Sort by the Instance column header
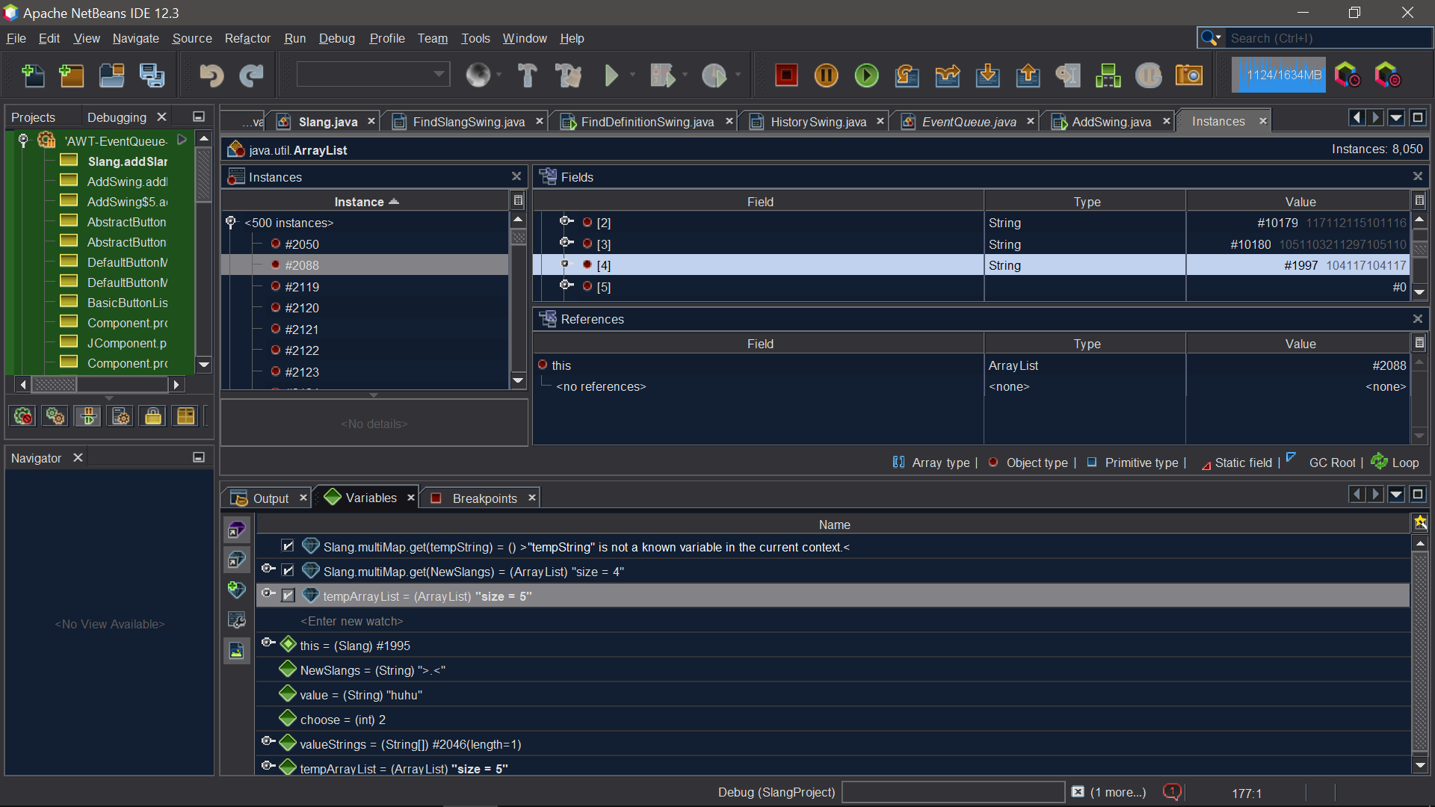The height and width of the screenshot is (807, 1435). pyautogui.click(x=365, y=202)
